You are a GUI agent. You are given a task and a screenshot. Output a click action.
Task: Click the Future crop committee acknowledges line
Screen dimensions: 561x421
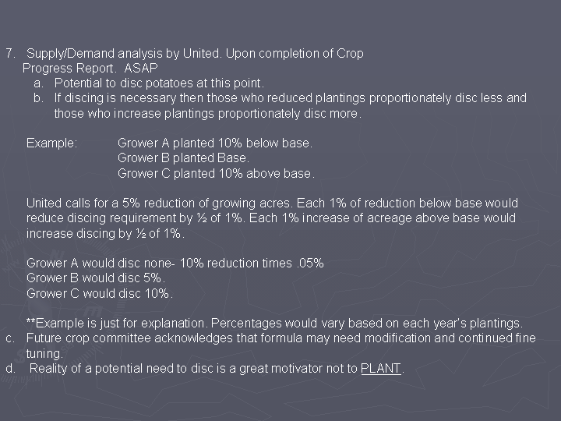click(280, 338)
